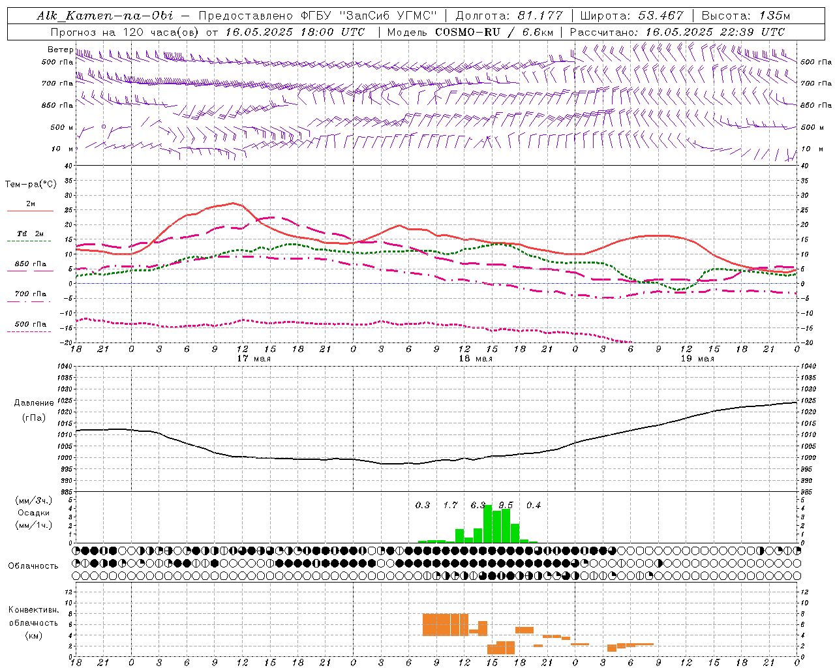Click the (мм/1ч.) precipitation unit label
The height and width of the screenshot is (668, 835).
point(34,525)
